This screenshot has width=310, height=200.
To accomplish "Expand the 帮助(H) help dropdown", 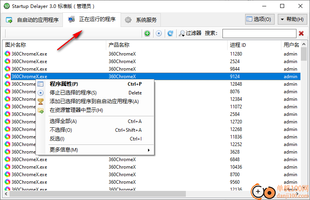I will coord(292,19).
